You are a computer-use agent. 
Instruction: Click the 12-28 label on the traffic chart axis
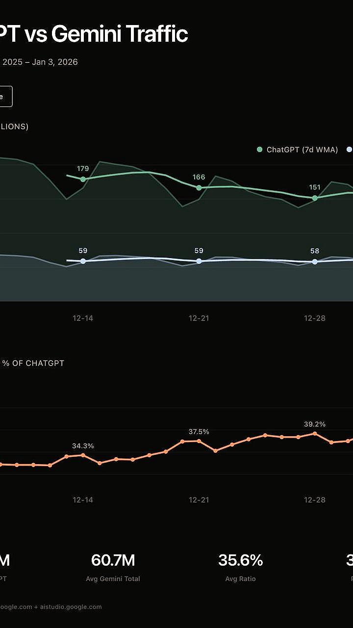click(315, 318)
